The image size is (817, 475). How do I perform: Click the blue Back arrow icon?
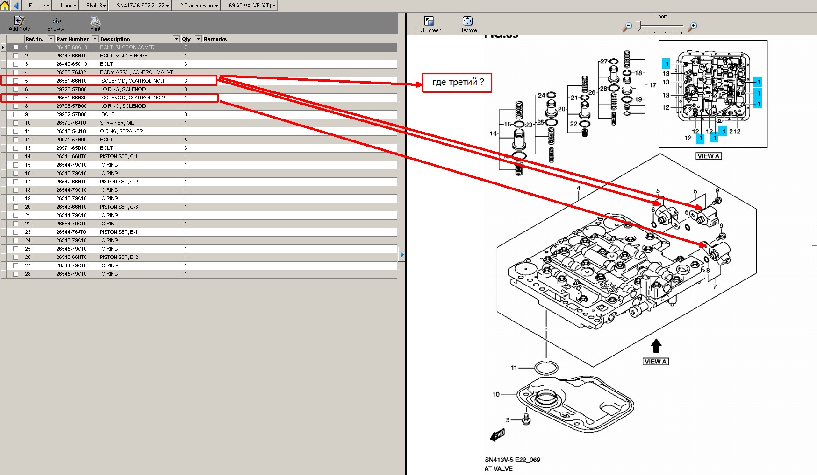coord(16,6)
